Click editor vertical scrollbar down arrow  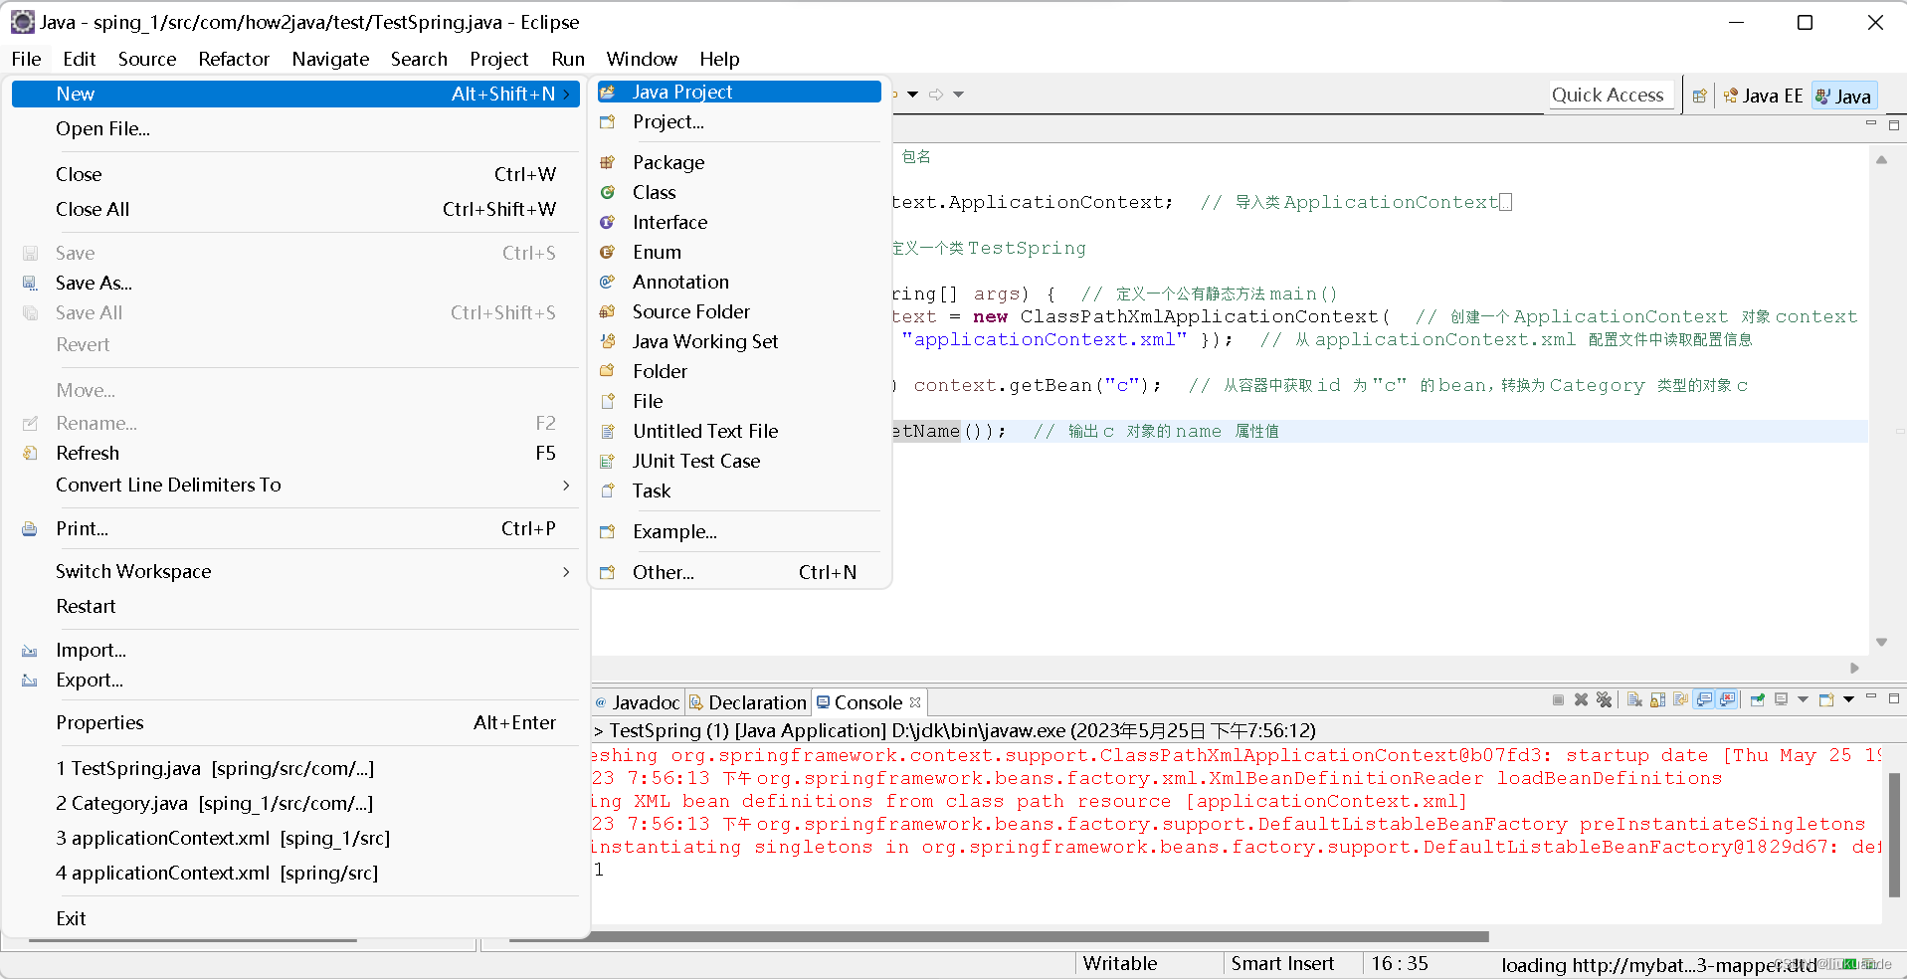(1881, 643)
